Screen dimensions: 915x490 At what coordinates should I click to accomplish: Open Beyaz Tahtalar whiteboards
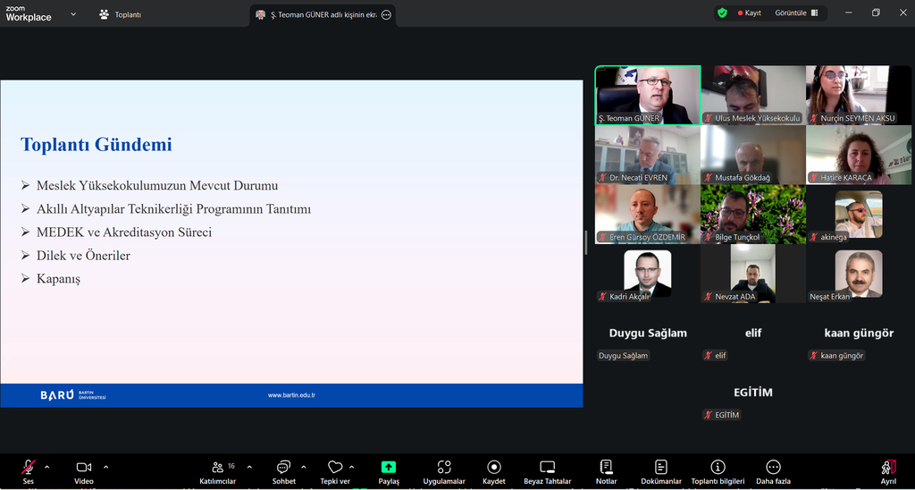[x=548, y=469]
